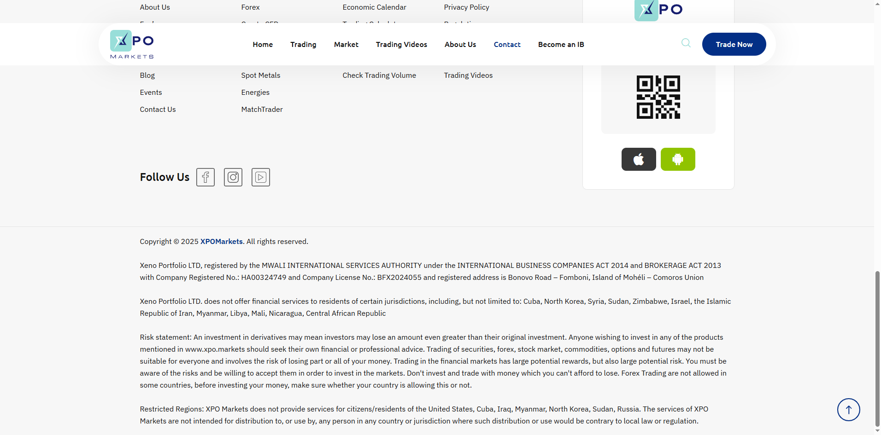This screenshot has height=435, width=881.
Task: Open About Us in the navbar
Action: tap(460, 45)
